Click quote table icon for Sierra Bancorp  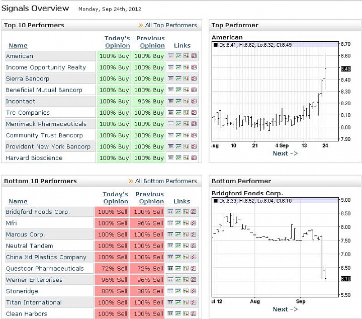point(170,78)
